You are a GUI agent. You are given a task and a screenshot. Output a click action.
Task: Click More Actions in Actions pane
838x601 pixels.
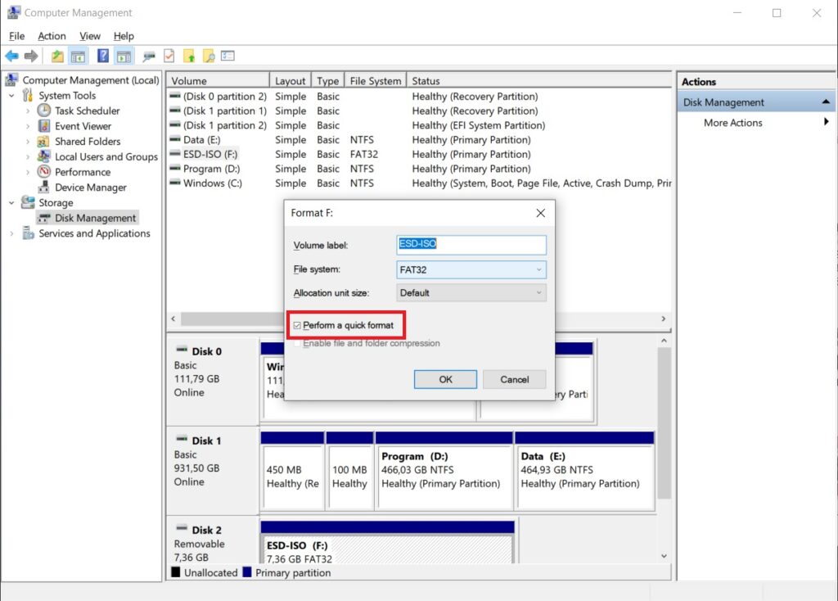point(732,123)
